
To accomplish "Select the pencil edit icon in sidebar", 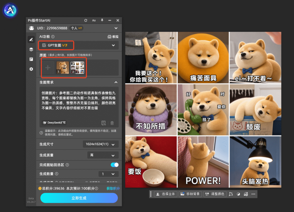I will pos(31,40).
